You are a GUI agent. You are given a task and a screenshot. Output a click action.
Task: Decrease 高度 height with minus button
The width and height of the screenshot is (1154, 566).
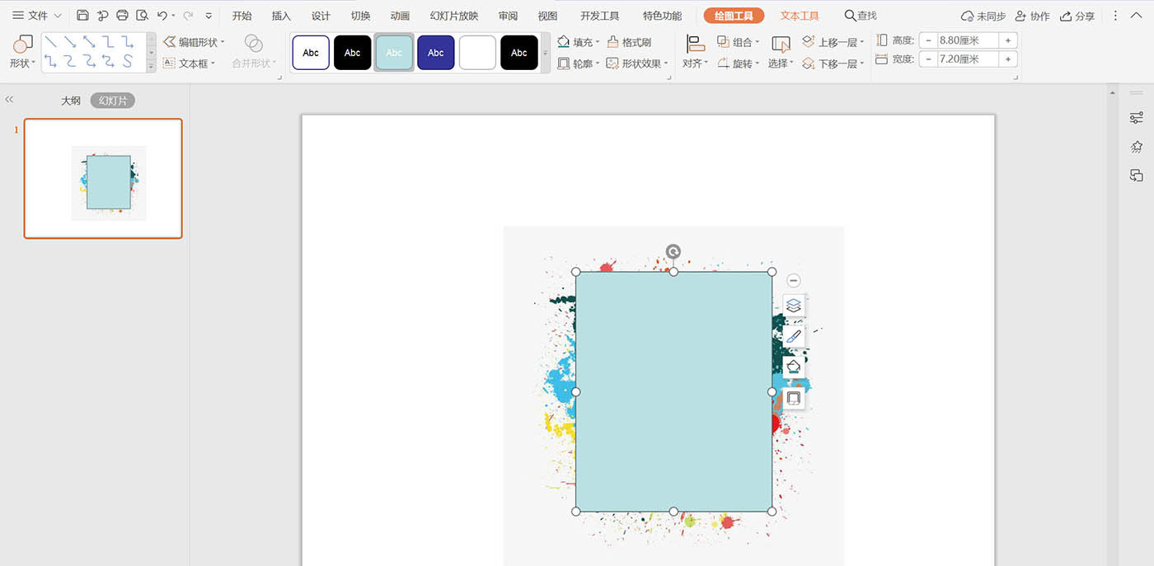tap(928, 40)
